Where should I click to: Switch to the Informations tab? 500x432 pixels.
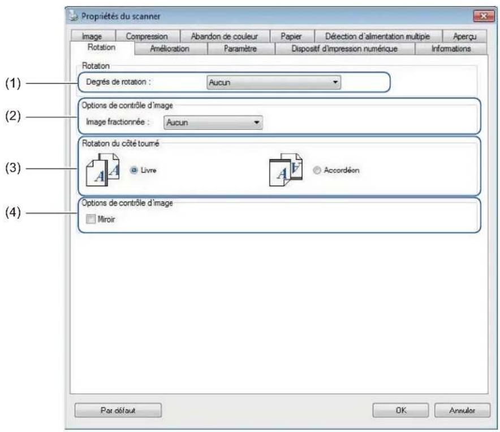click(451, 49)
